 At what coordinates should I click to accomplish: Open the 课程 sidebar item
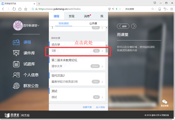[x=22, y=42]
